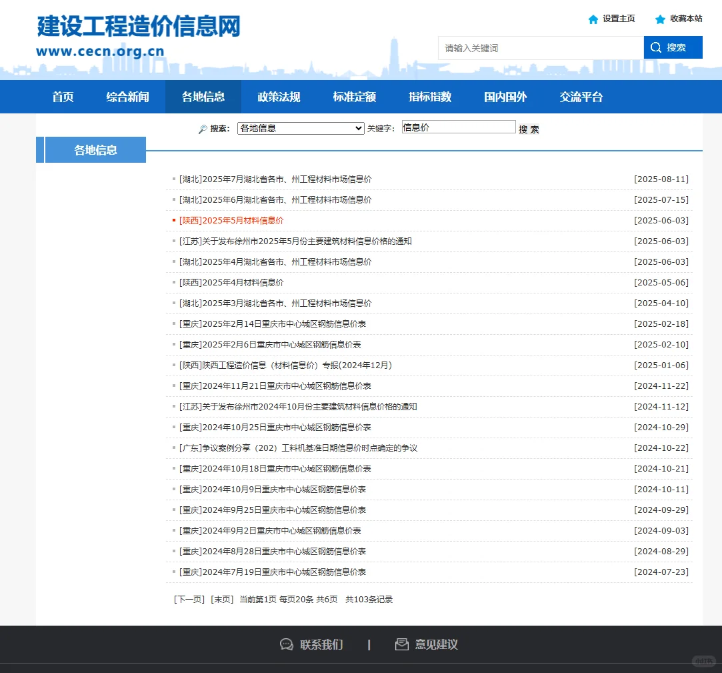Switch to the 政策法规 tab
The width and height of the screenshot is (722, 673).
(x=278, y=97)
